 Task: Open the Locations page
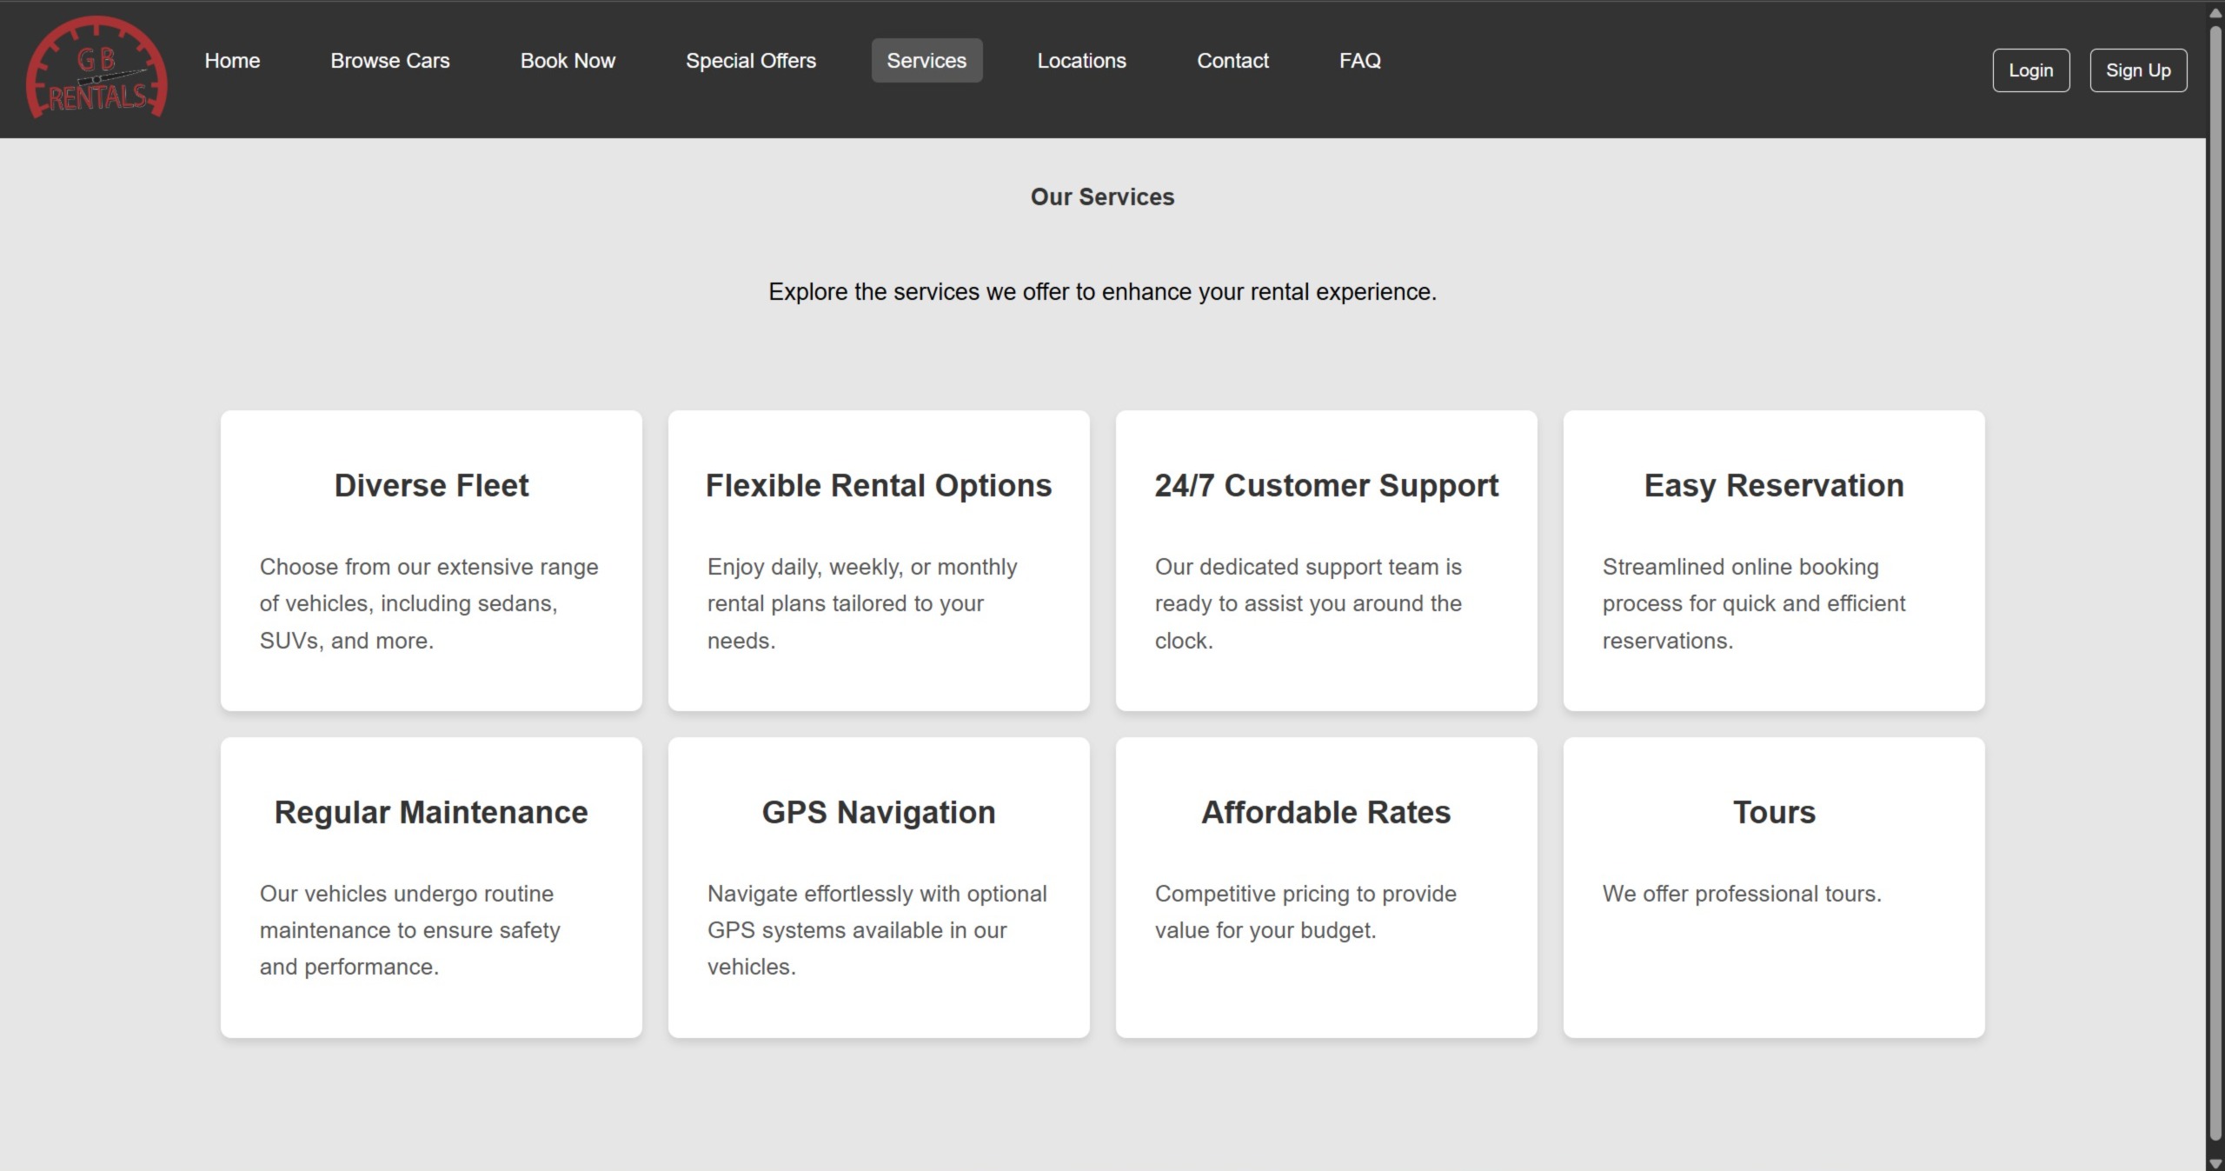[1080, 60]
